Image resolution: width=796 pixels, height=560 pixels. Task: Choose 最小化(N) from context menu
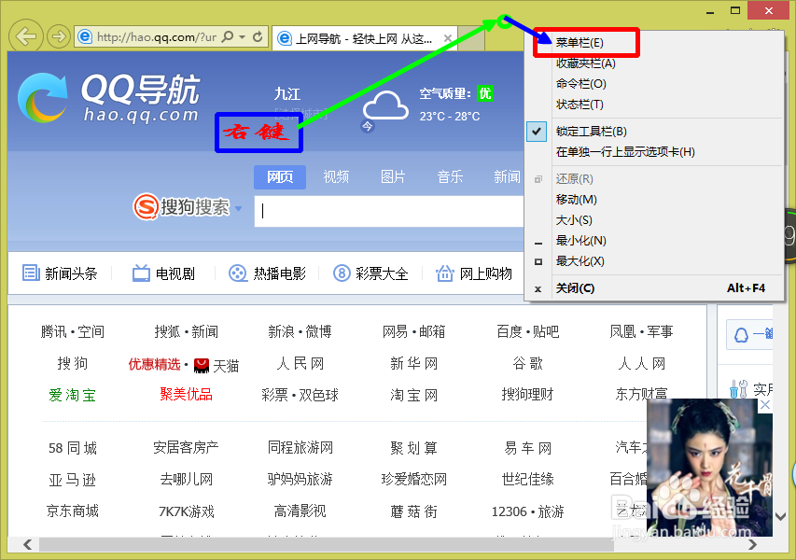[x=580, y=241]
